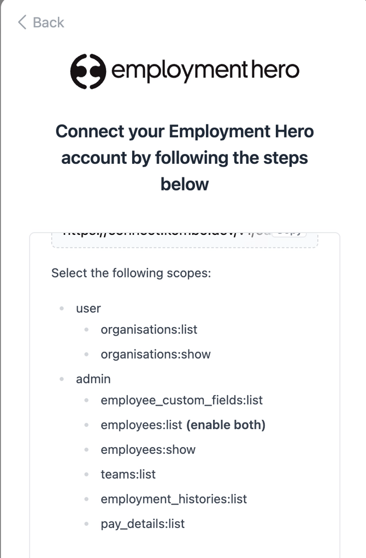Select the user scope list item
Viewport: 366px width, 558px height.
pos(88,308)
